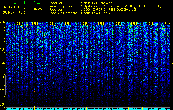Click the 1.1 kHz axis label

(2, 36)
